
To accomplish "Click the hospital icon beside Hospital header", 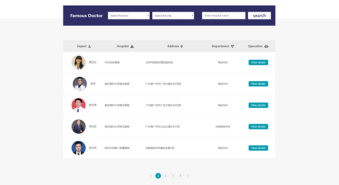I will click(x=132, y=46).
